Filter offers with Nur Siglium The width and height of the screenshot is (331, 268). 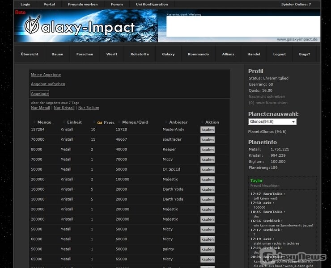pyautogui.click(x=89, y=108)
